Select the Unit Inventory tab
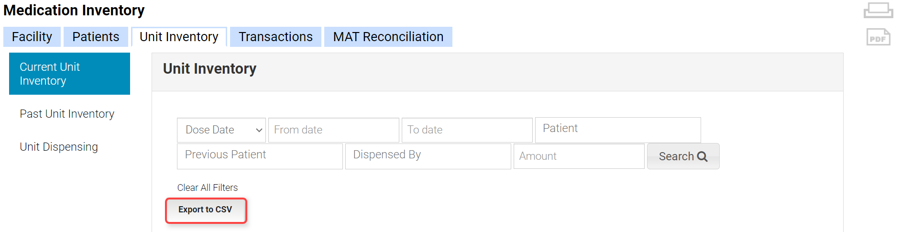Screen dimensions: 901x232 click(x=179, y=37)
